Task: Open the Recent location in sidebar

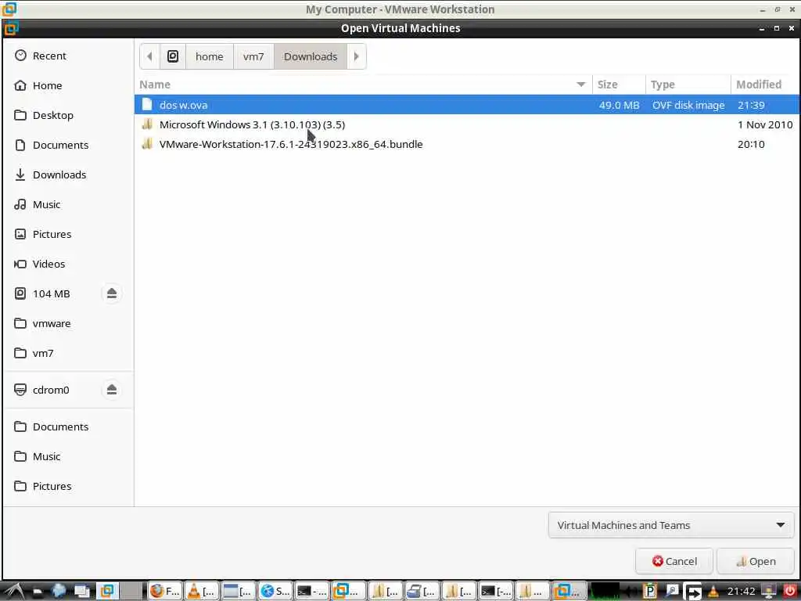Action: (49, 56)
